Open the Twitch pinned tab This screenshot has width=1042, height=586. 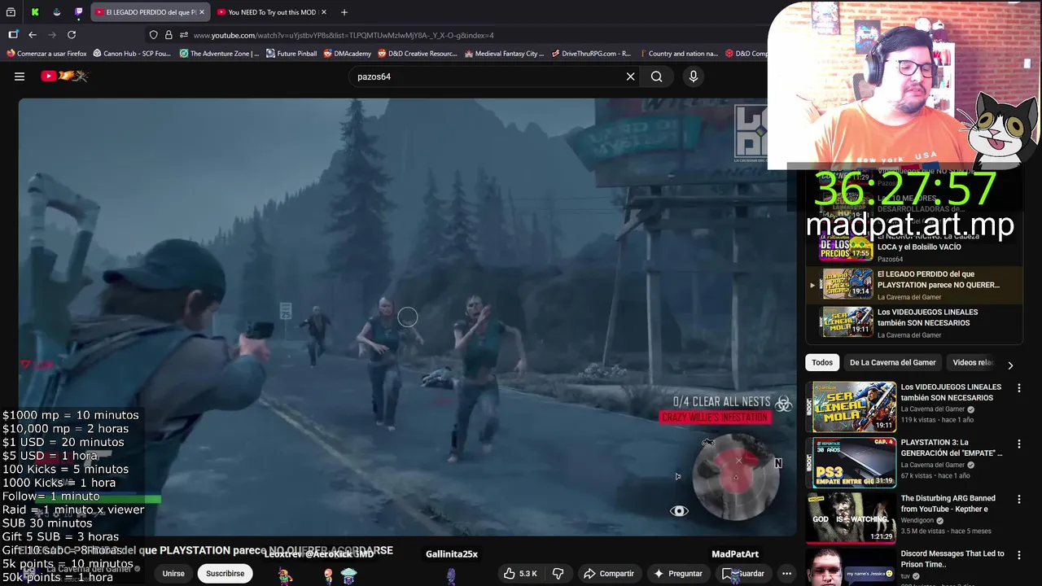[x=78, y=12]
